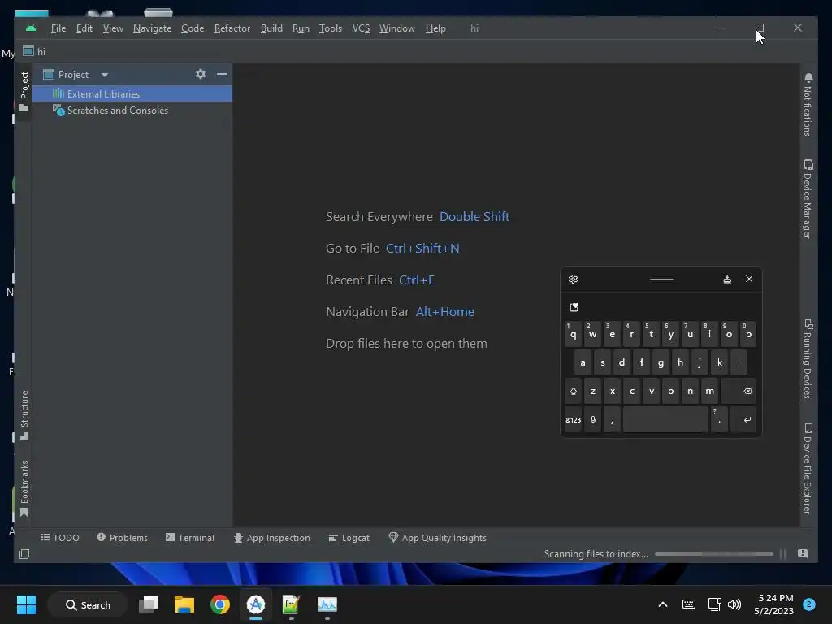Open the View menu
The width and height of the screenshot is (832, 624).
pos(113,28)
